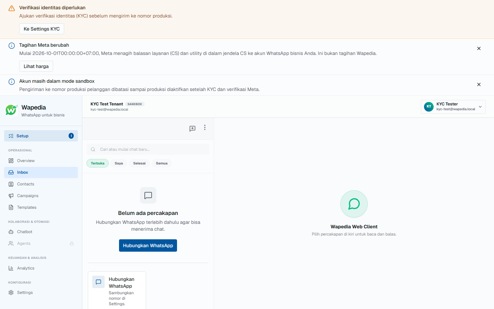
Task: Select the Terbuka filter tab
Action: pos(98,163)
